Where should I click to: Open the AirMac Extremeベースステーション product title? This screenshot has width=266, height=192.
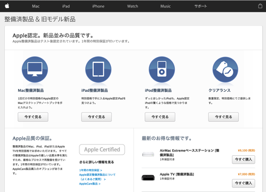pos(190,153)
